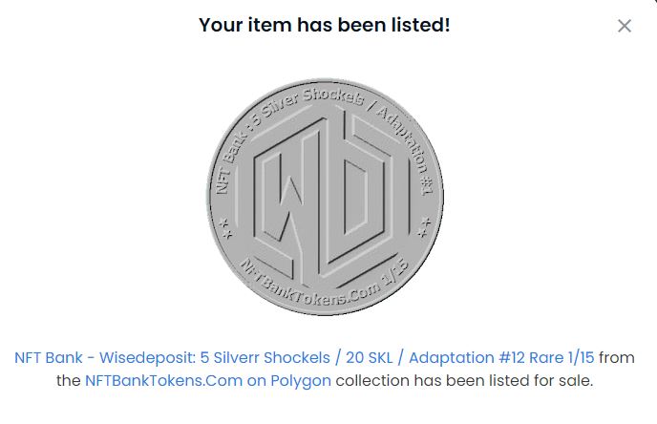The image size is (657, 424).
Task: Click the word 'from' after the item link
Action: (617, 358)
